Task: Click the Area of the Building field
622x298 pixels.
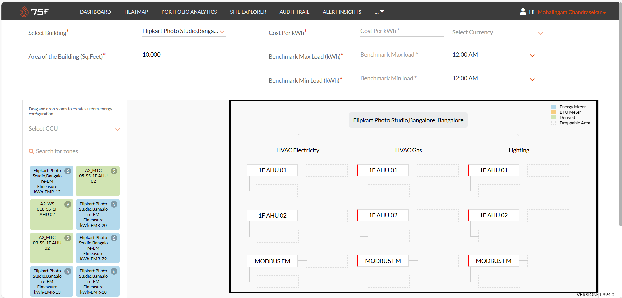Action: click(x=184, y=55)
